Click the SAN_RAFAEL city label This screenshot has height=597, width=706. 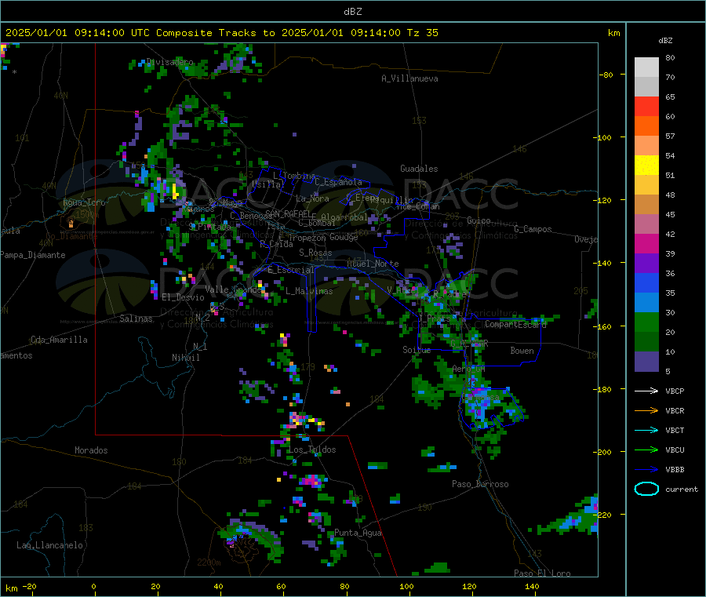pyautogui.click(x=288, y=213)
